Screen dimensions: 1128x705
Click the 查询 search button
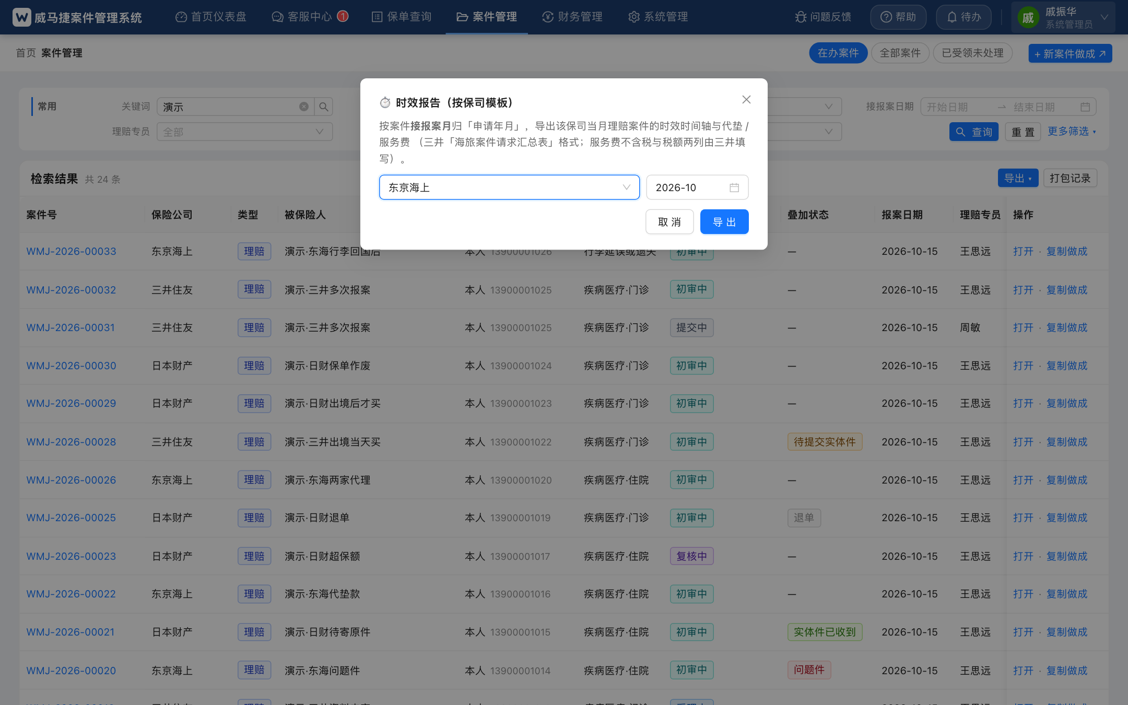[x=974, y=132]
